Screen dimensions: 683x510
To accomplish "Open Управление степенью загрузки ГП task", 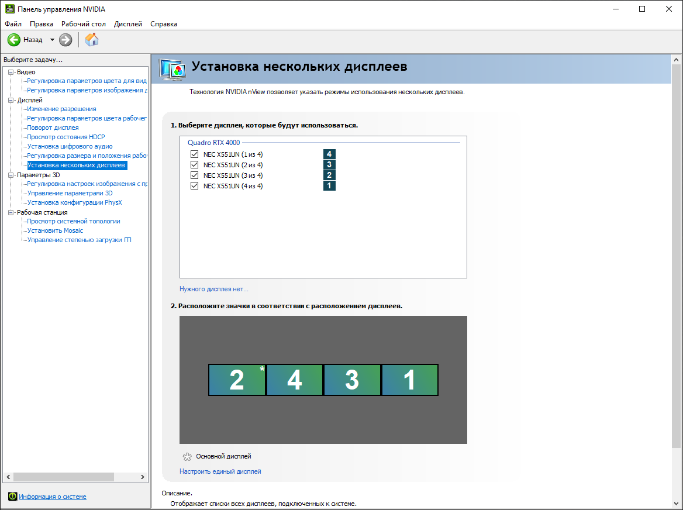I will 80,240.
